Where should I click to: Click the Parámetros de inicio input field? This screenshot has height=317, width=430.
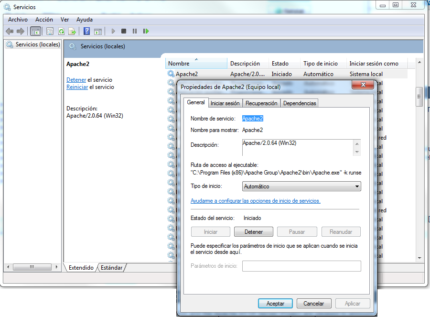301,266
